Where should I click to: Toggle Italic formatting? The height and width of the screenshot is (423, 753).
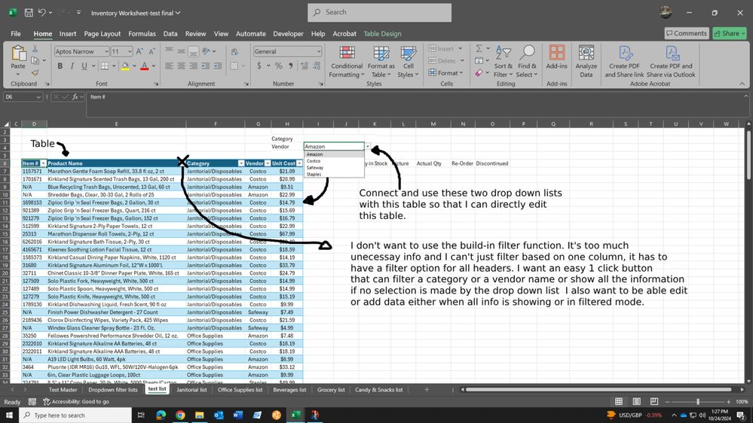[72, 66]
